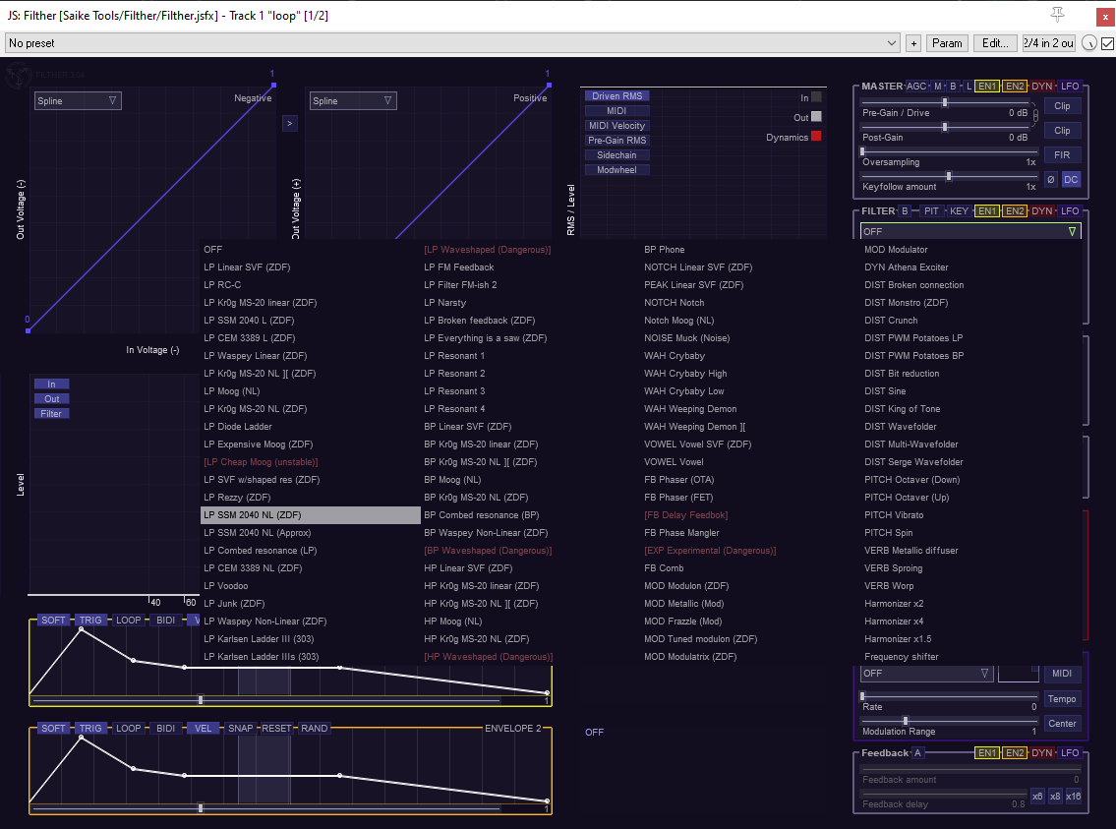Click the arrow between the two curve graphs

click(290, 123)
